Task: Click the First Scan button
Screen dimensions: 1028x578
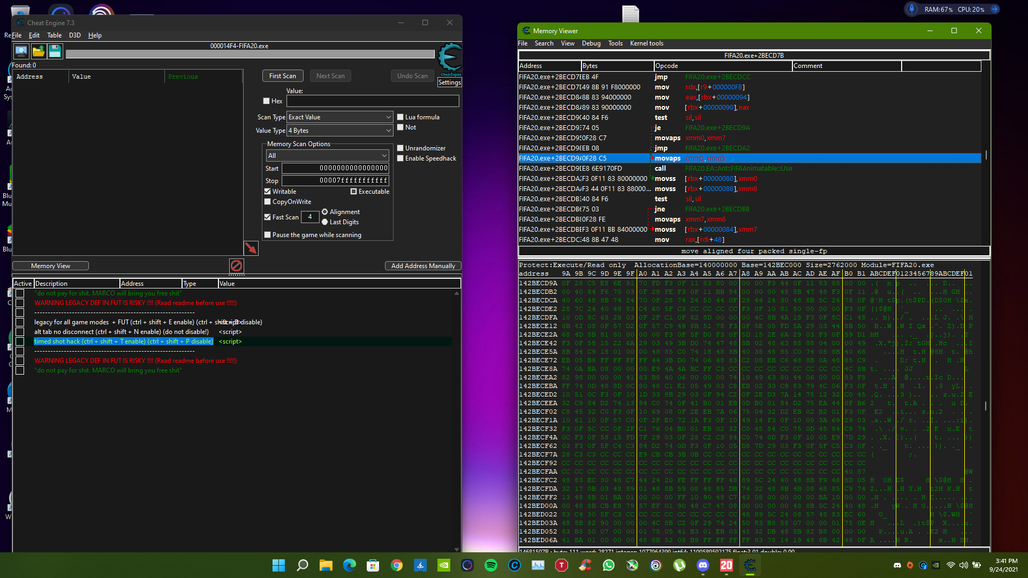Action: pos(282,75)
